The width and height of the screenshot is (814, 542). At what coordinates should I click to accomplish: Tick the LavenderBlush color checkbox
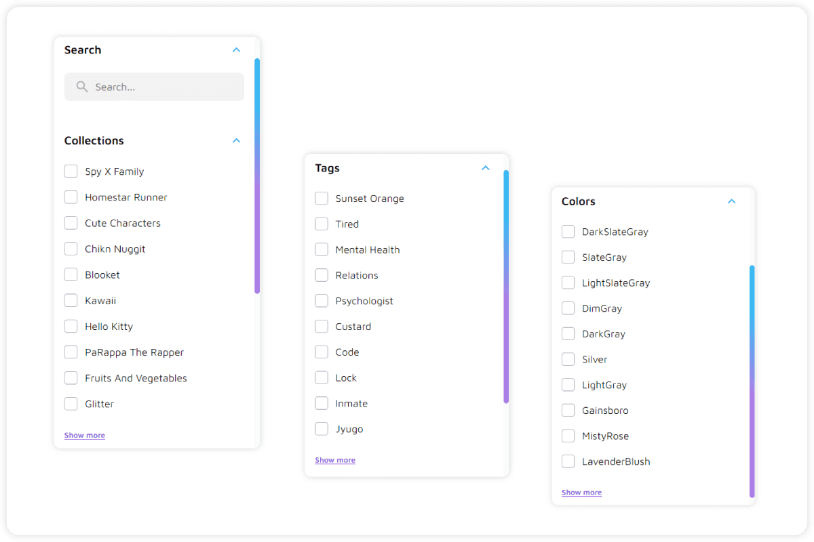coord(568,461)
